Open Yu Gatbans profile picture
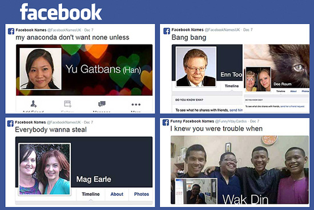The width and height of the screenshot is (314, 210). [41, 68]
